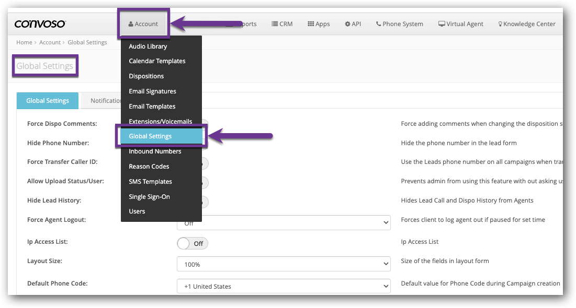
Task: Open Users from the Account menu
Action: tap(137, 211)
